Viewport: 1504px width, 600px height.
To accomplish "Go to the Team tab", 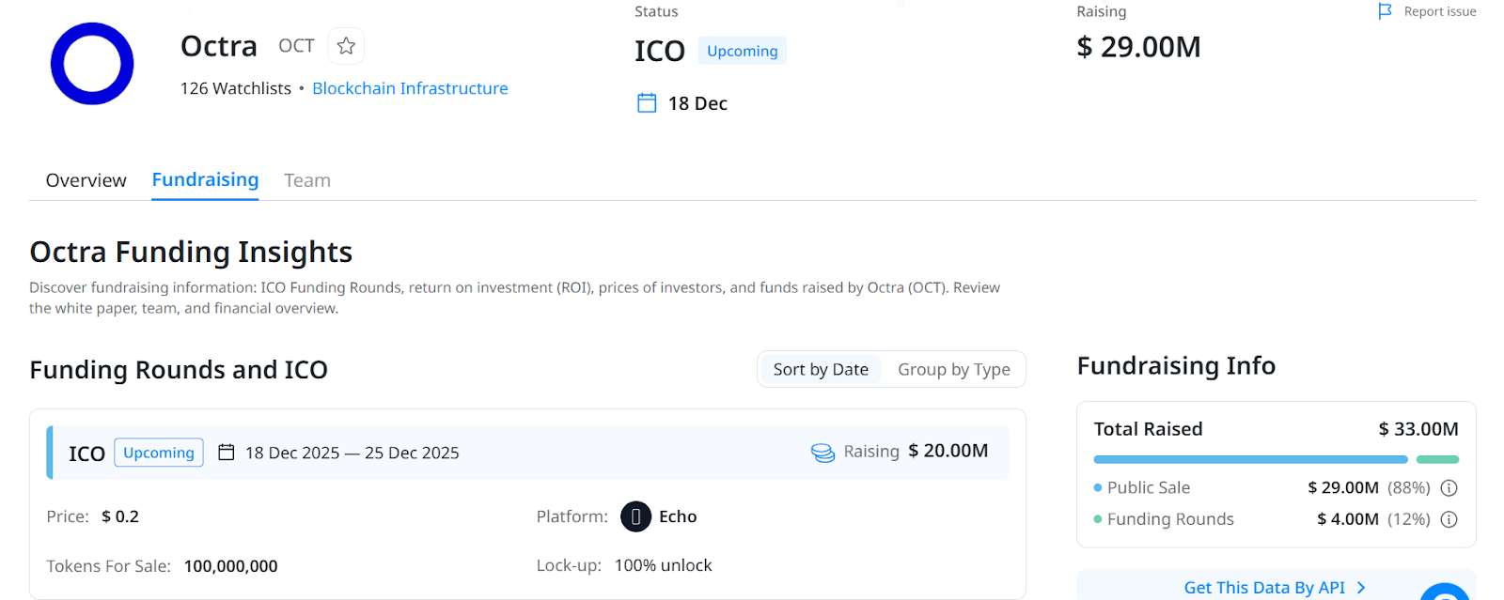I will 307,180.
